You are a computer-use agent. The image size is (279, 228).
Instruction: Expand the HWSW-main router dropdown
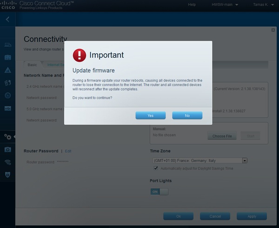[x=225, y=5]
